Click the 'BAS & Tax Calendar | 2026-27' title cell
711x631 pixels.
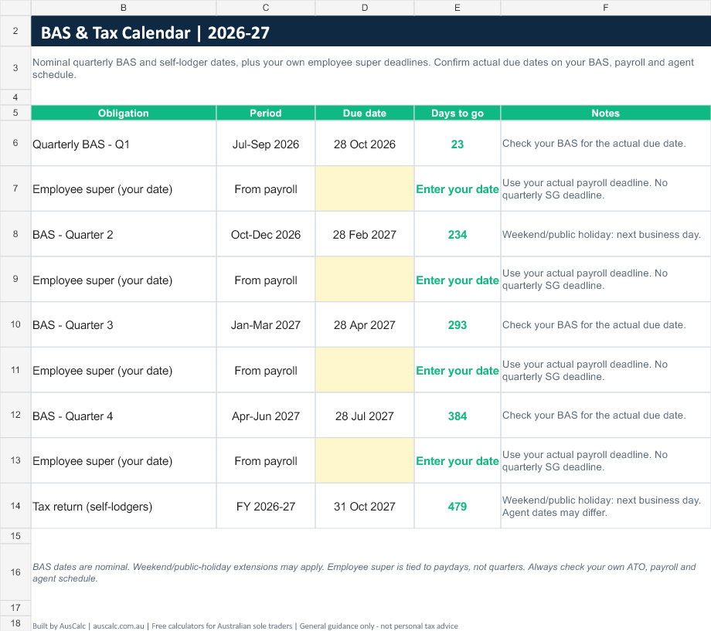[x=371, y=31]
